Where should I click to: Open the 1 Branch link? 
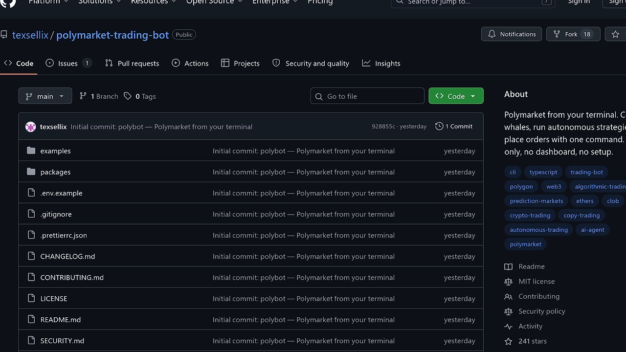tap(99, 96)
